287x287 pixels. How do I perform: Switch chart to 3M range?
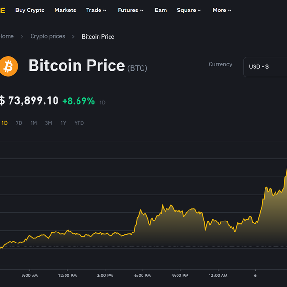coord(48,123)
